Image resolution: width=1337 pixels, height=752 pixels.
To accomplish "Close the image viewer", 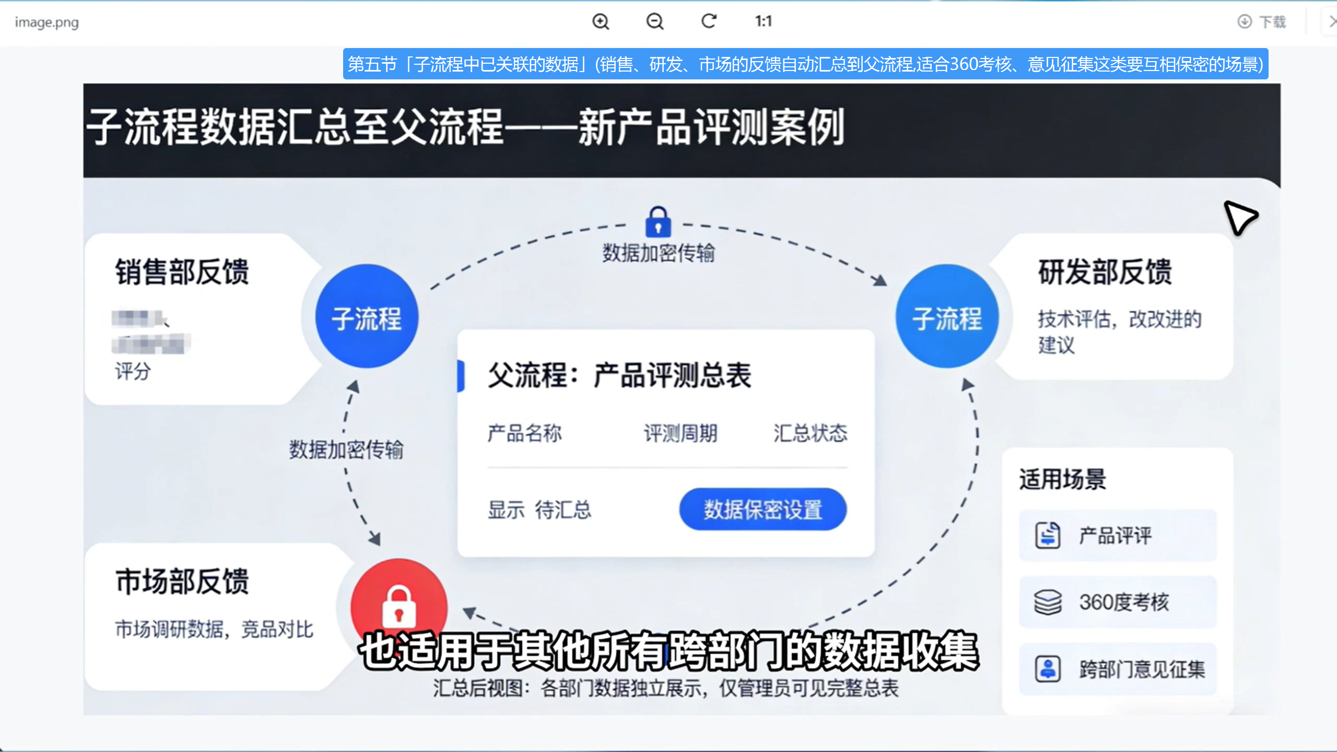I will (1332, 21).
